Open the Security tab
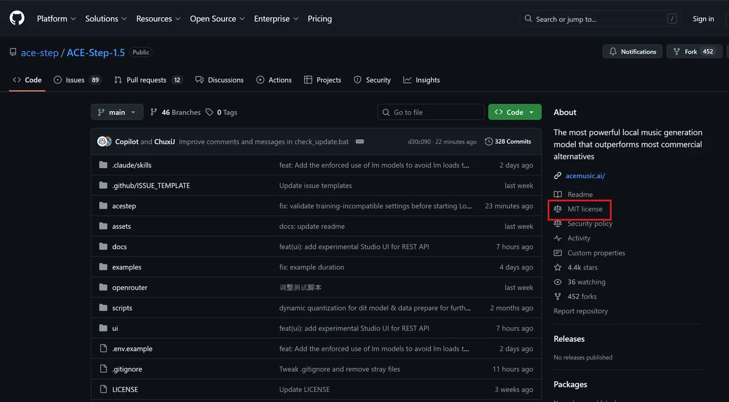Viewport: 729px width, 402px height. (372, 80)
